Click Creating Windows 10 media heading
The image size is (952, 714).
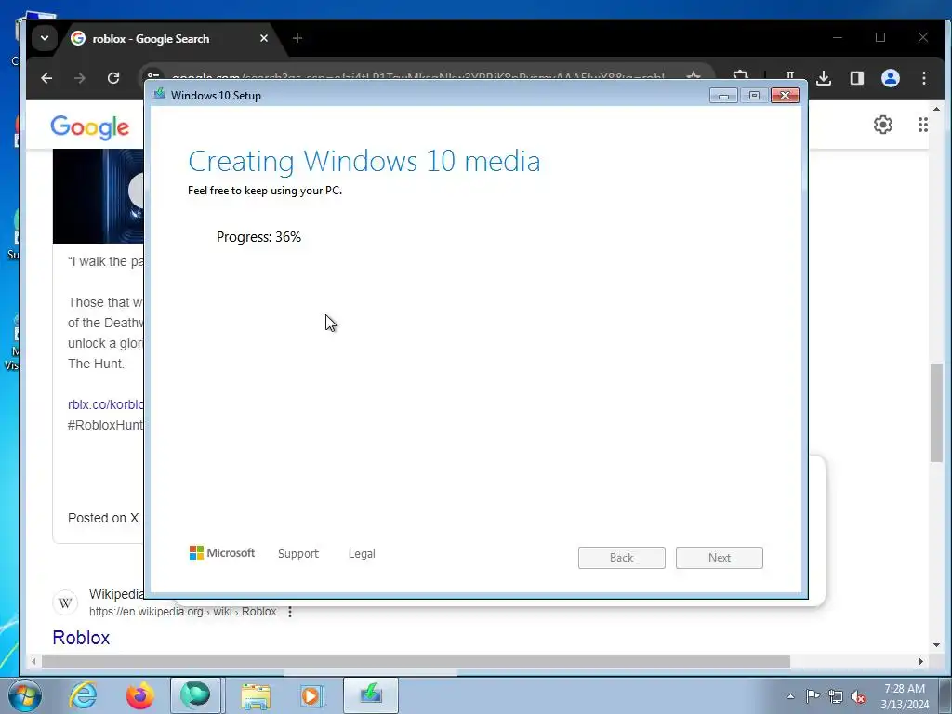(364, 161)
